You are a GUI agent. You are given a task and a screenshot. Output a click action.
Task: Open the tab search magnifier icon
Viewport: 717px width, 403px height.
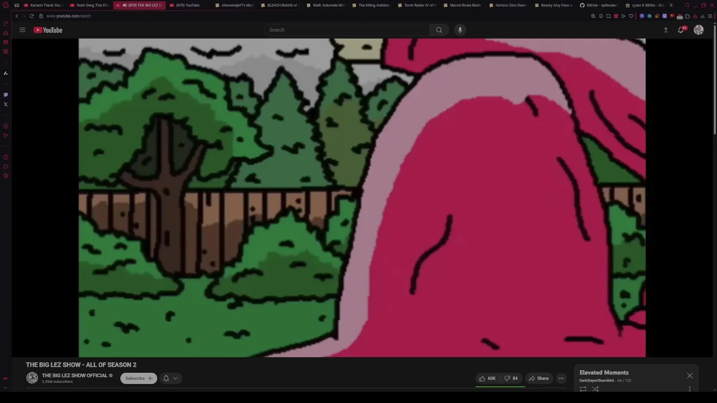[687, 5]
